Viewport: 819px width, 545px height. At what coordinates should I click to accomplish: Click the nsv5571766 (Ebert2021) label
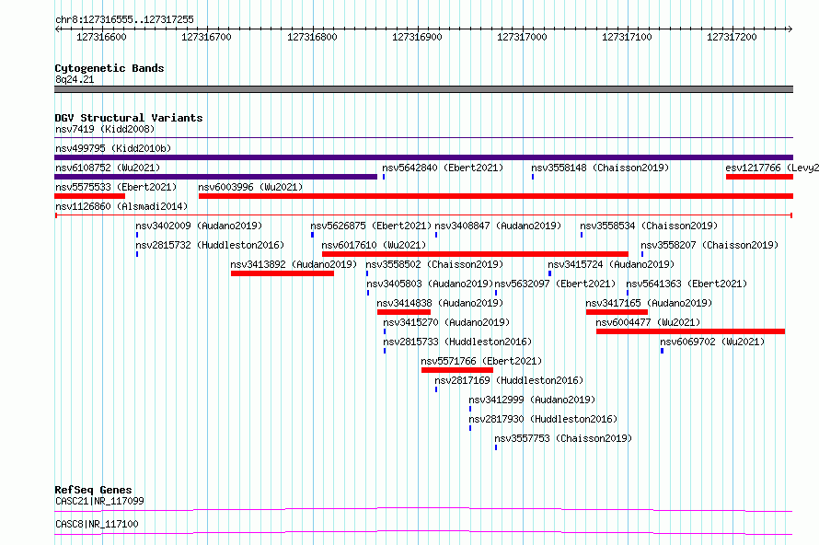pyautogui.click(x=481, y=361)
